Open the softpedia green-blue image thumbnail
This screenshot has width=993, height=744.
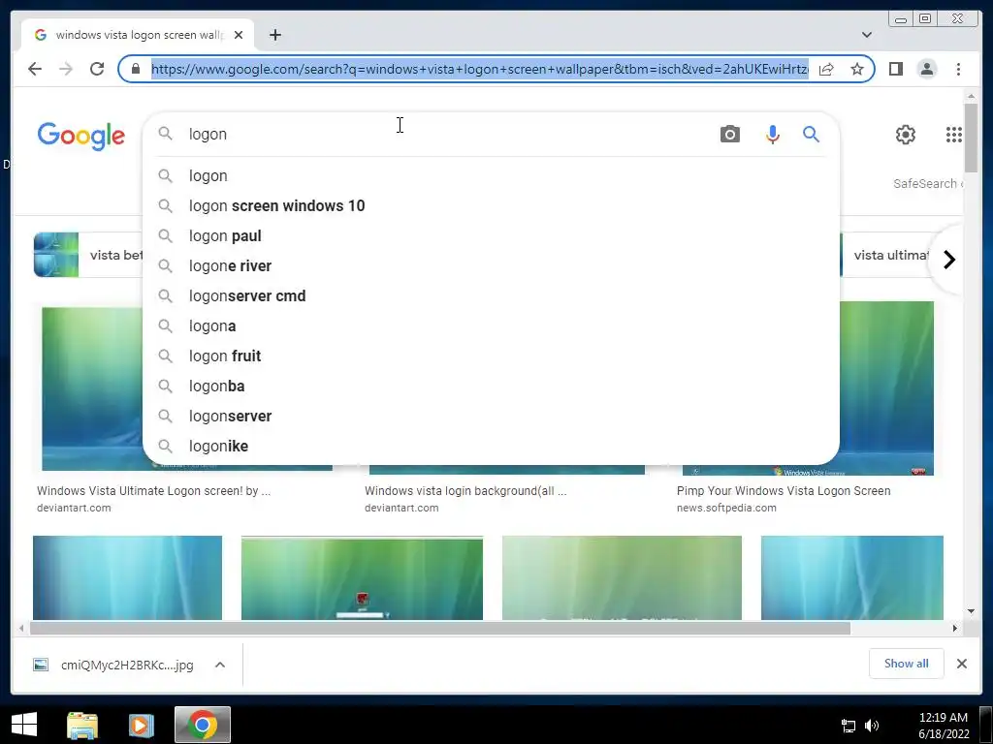886,388
